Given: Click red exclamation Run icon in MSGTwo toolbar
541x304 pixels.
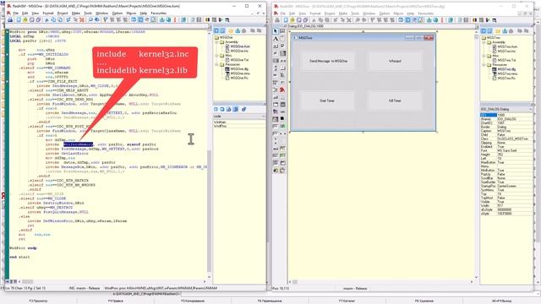Looking at the screenshot, I should (442, 20).
